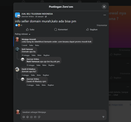Open the sticker picker in comment box
The width and height of the screenshot is (131, 122).
pyautogui.click(x=39, y=117)
